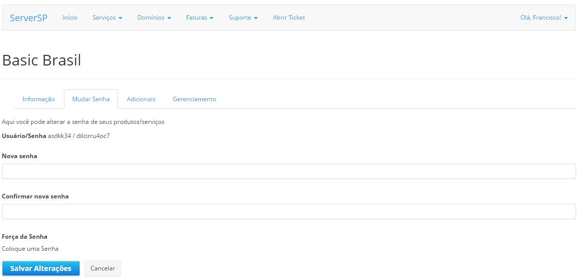Expand the Domínios dropdown menu
578x278 pixels.
point(154,17)
